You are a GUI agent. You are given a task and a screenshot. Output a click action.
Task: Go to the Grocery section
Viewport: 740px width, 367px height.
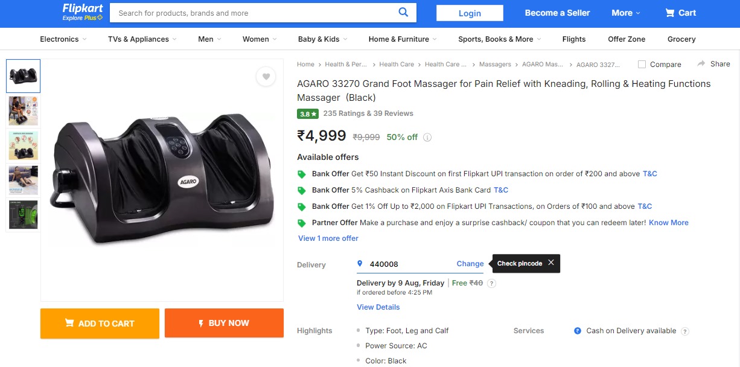pyautogui.click(x=681, y=39)
